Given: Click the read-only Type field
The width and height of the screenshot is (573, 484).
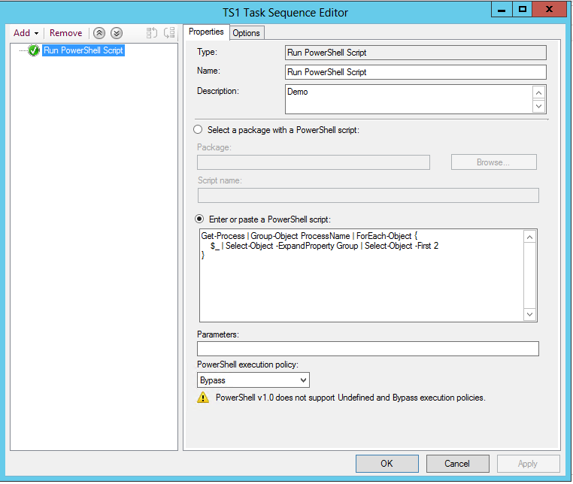Looking at the screenshot, I should [x=416, y=53].
